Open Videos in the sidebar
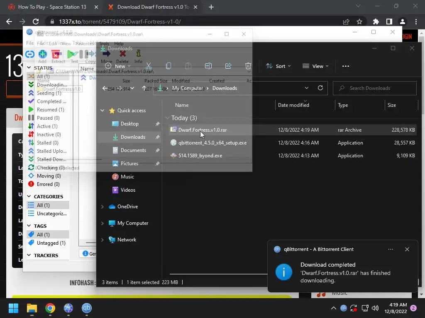 tap(128, 190)
